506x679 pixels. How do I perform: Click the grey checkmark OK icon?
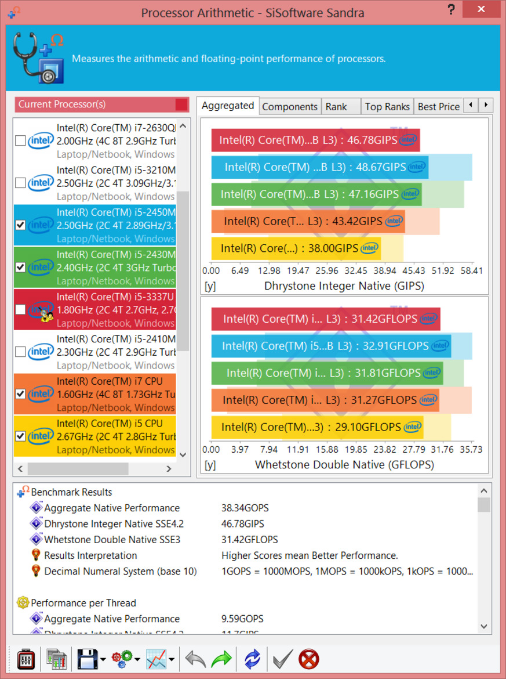tap(283, 659)
